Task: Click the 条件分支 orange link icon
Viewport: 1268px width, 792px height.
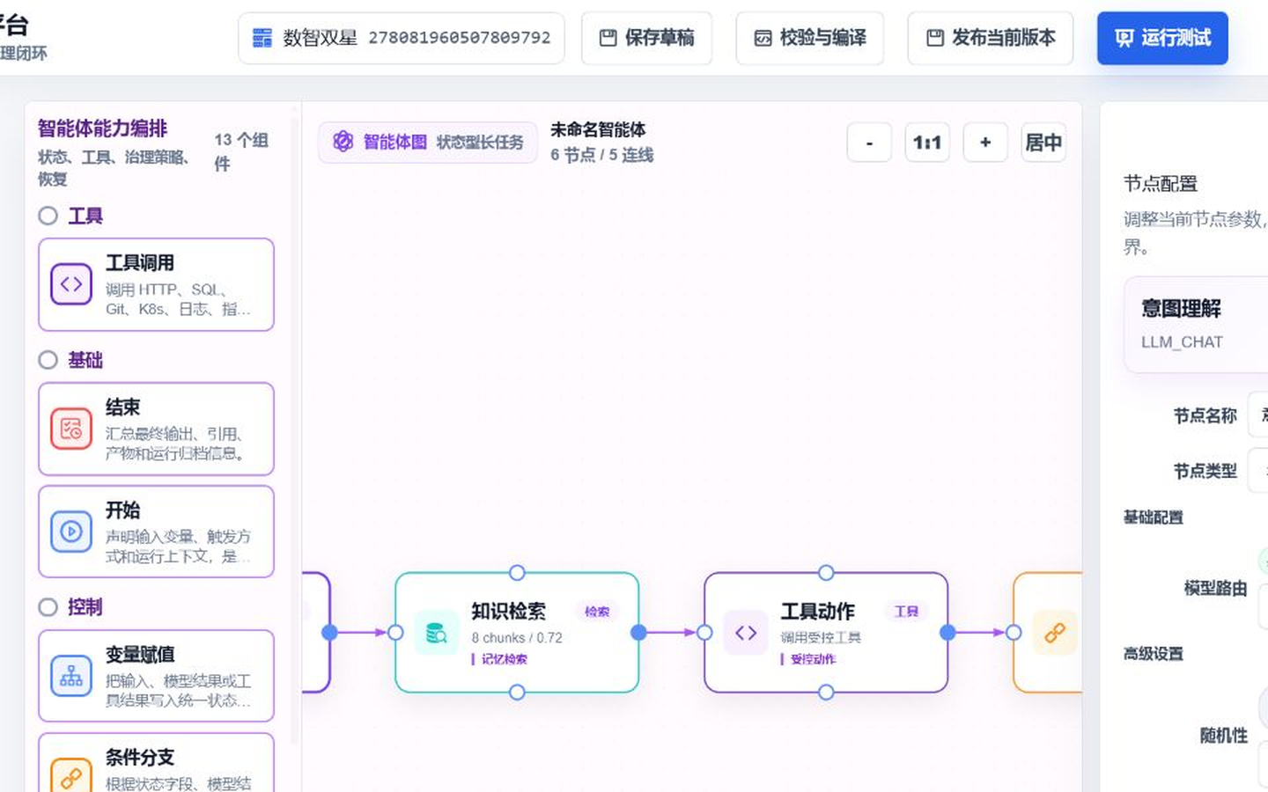Action: (71, 777)
